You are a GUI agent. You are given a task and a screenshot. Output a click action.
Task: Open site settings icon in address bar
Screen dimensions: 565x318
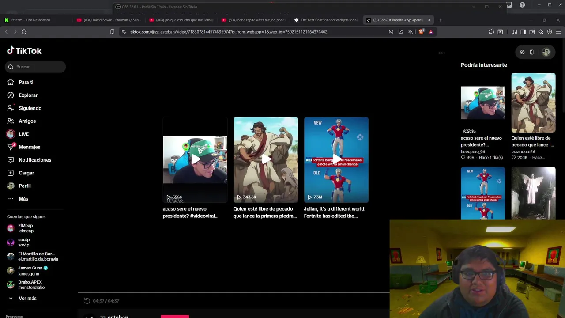click(x=124, y=32)
